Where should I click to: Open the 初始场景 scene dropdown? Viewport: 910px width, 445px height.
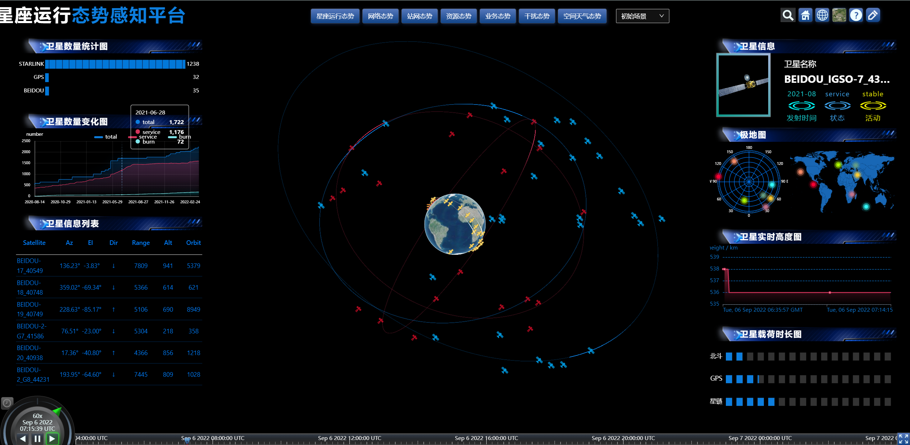(x=642, y=16)
